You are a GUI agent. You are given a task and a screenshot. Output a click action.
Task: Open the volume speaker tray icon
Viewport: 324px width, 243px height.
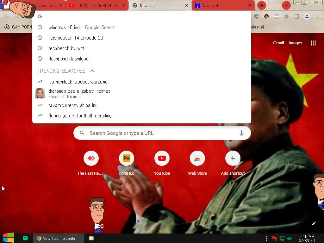289,239
